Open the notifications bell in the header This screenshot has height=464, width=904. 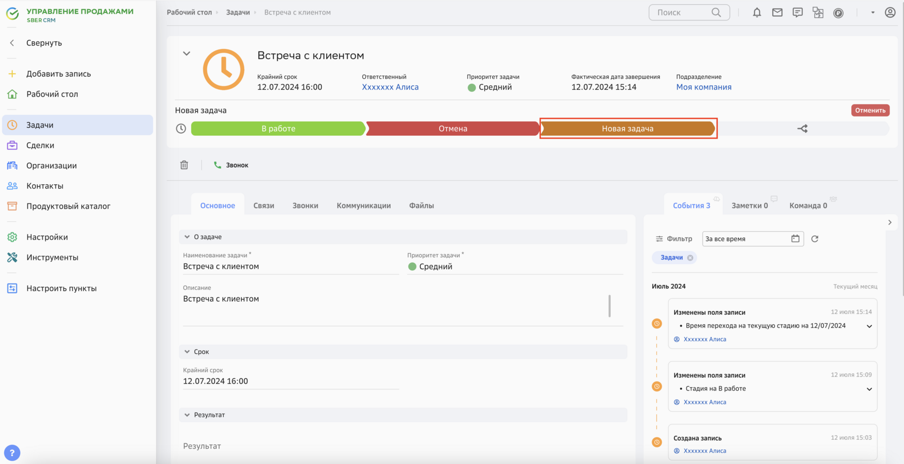757,12
